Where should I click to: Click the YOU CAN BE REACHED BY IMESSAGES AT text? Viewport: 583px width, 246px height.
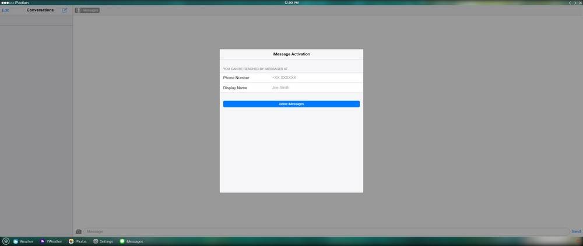coord(255,69)
